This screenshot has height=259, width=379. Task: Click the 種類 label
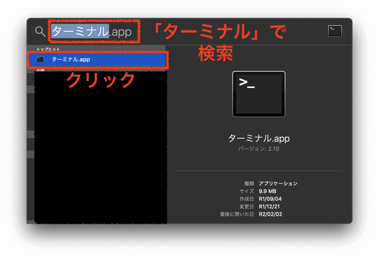point(249,184)
